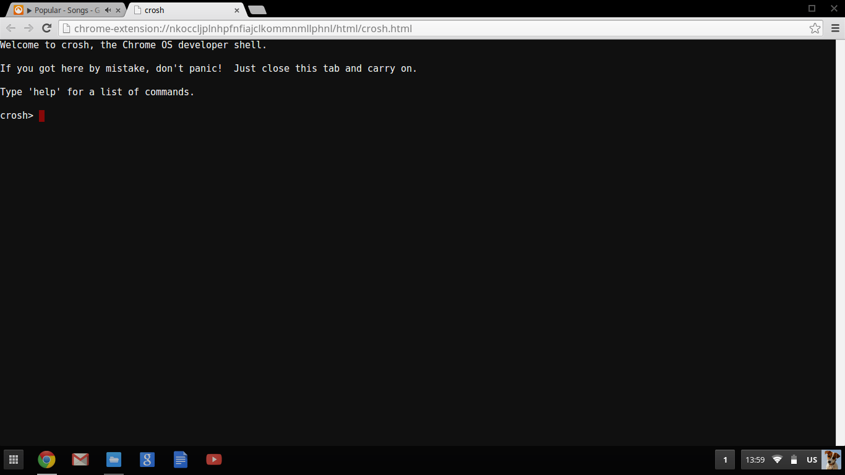This screenshot has width=845, height=475.
Task: Click the 'Welcome to crosh' line
Action: [x=134, y=45]
